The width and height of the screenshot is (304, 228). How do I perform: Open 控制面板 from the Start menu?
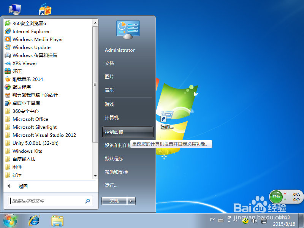pyautogui.click(x=128, y=132)
